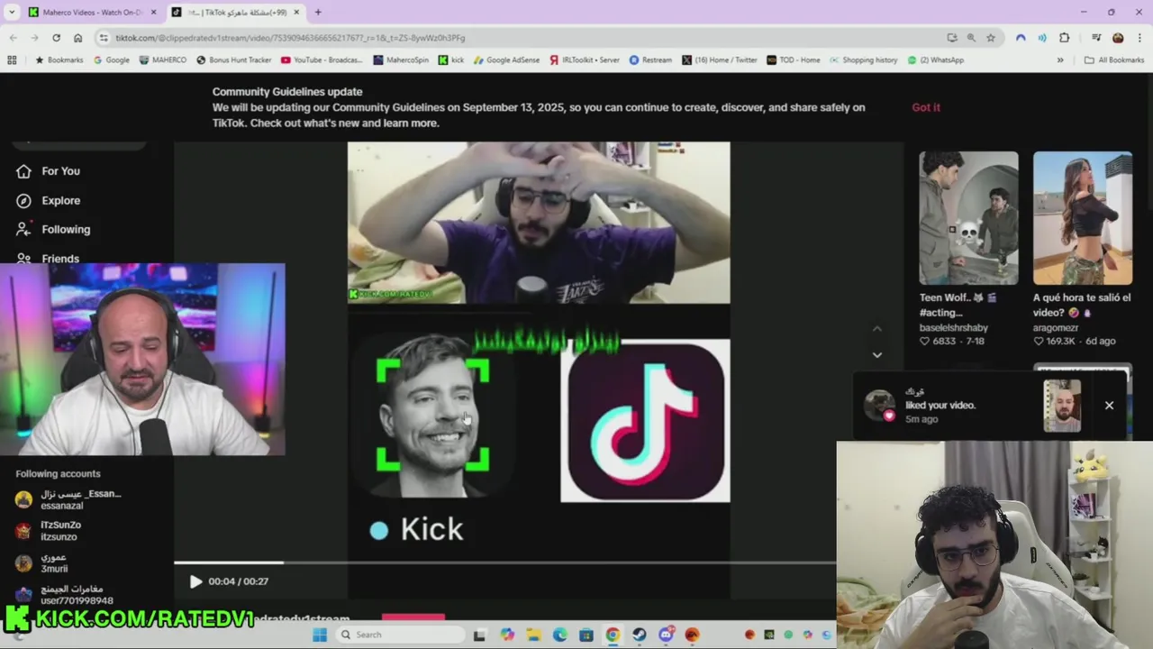Open the apps grid in bookmarks bar
Image resolution: width=1153 pixels, height=649 pixels.
[x=12, y=60]
